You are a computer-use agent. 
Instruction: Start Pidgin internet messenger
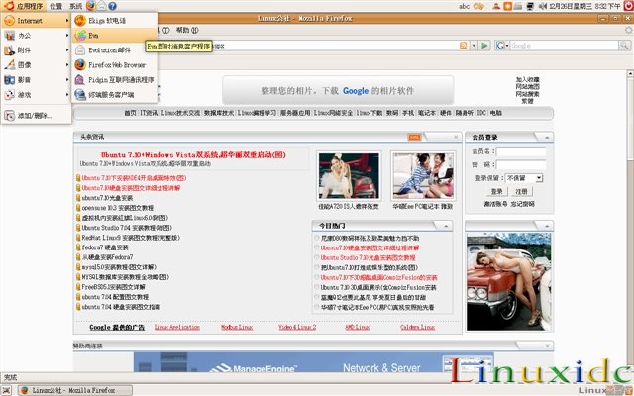[114, 80]
